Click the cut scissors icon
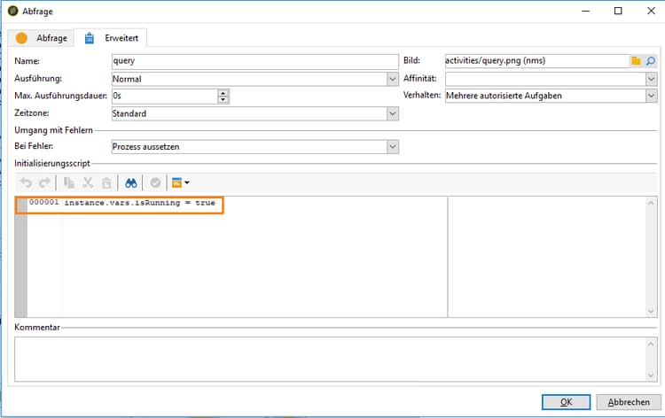This screenshot has height=418, width=665. (88, 183)
